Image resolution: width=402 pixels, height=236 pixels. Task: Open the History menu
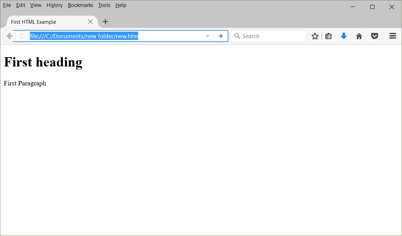pyautogui.click(x=54, y=5)
